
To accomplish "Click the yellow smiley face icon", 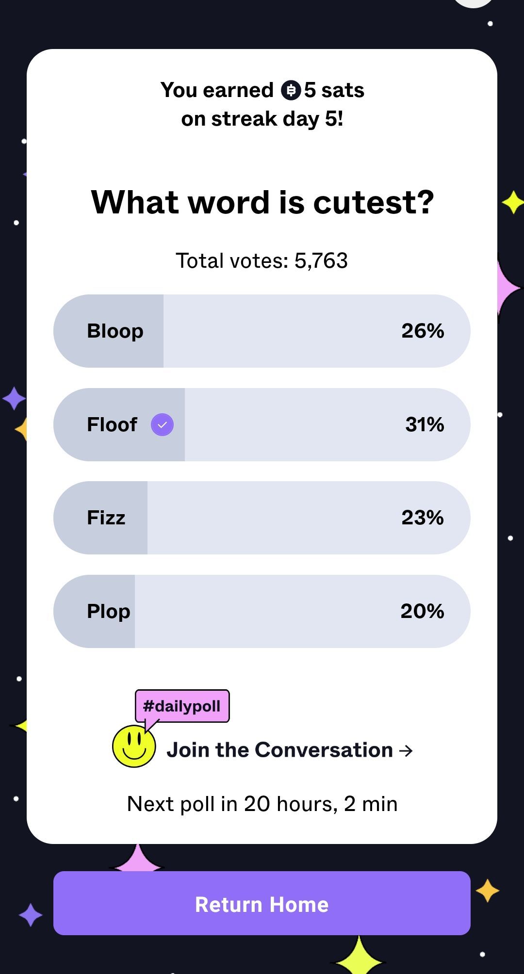I will [x=134, y=746].
